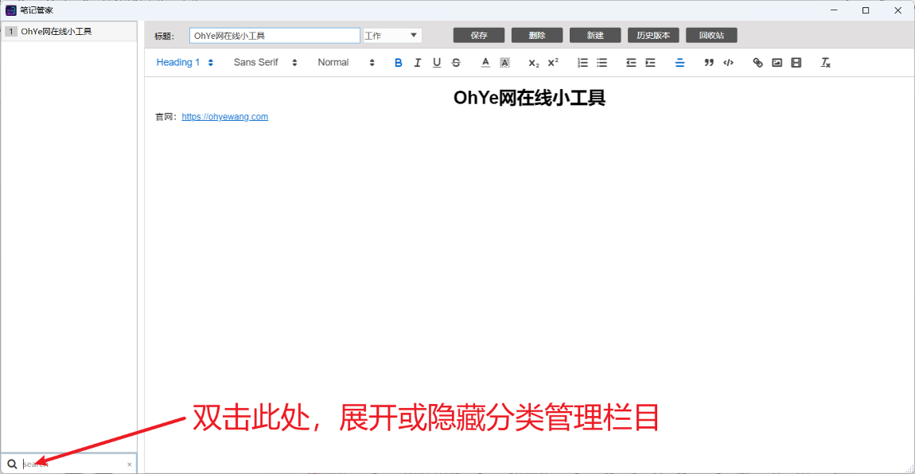Clear text formatting
The image size is (915, 474).
pyautogui.click(x=826, y=63)
